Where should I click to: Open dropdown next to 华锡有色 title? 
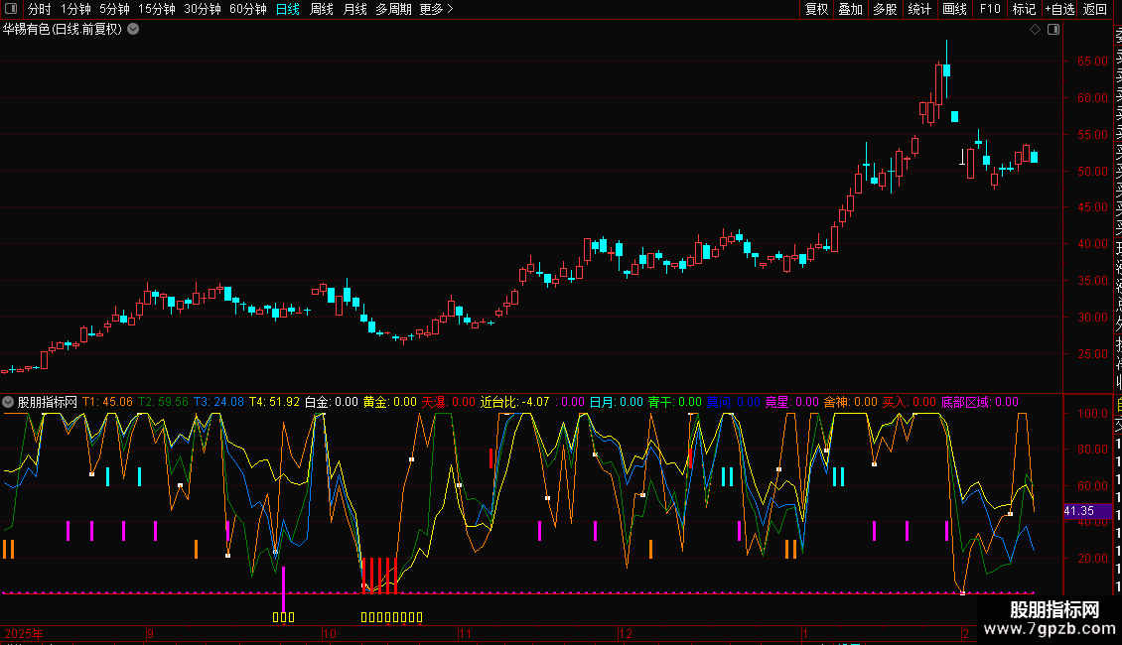click(x=133, y=30)
